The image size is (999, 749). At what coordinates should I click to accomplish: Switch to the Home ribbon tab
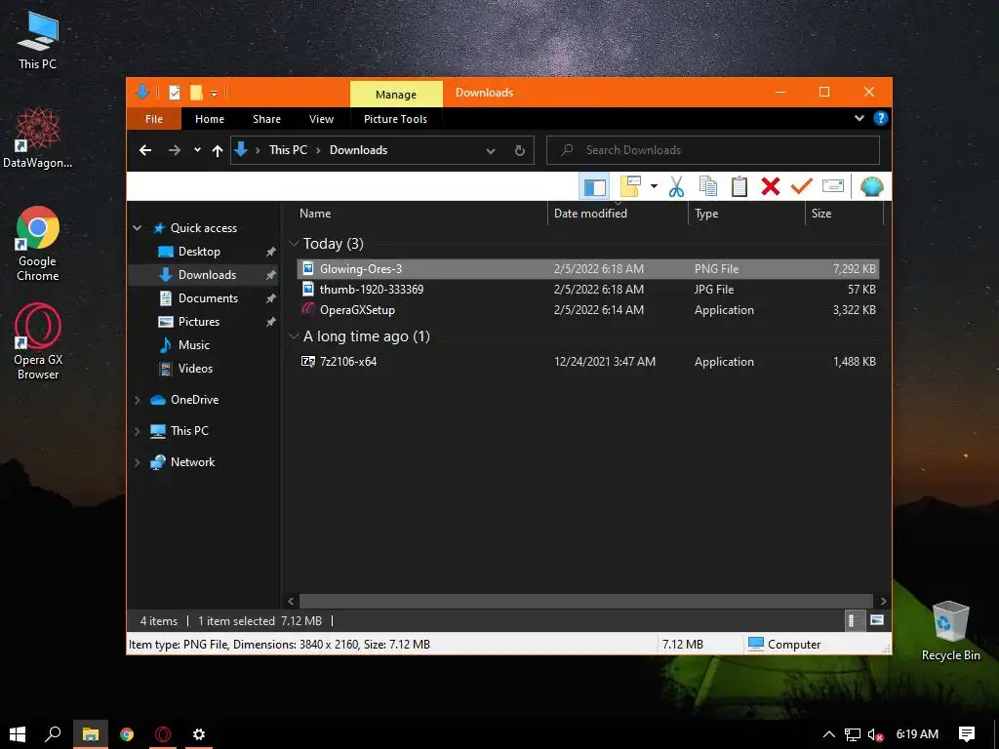210,119
